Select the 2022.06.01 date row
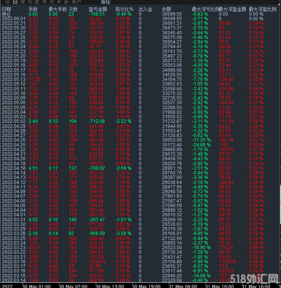The height and width of the screenshot is (288, 281). [x=13, y=18]
